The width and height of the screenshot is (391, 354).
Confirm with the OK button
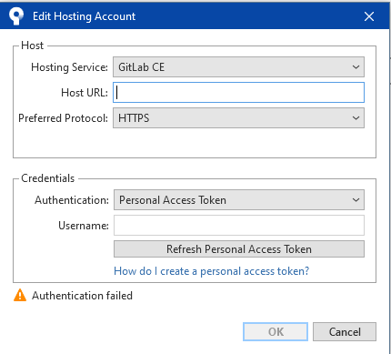point(276,331)
